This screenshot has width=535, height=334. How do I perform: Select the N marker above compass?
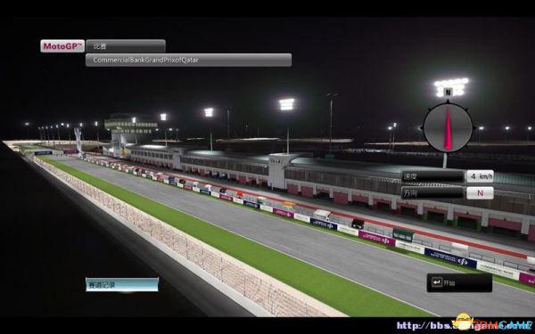point(448,92)
